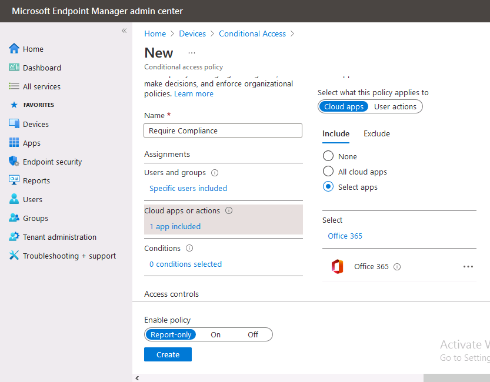
Task: Open Endpoint security in the sidebar
Action: pos(52,162)
